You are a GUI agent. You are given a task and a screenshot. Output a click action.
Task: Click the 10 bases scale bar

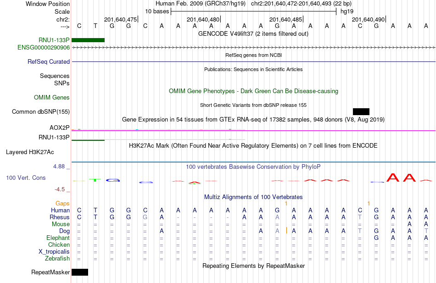point(254,11)
